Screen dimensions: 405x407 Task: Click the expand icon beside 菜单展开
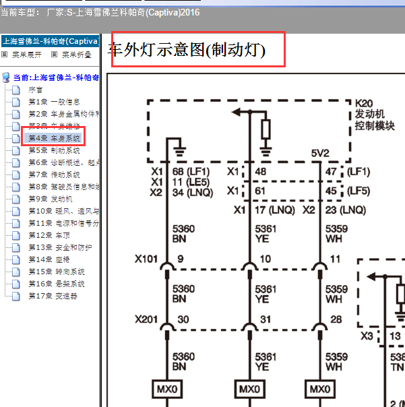[x=5, y=55]
